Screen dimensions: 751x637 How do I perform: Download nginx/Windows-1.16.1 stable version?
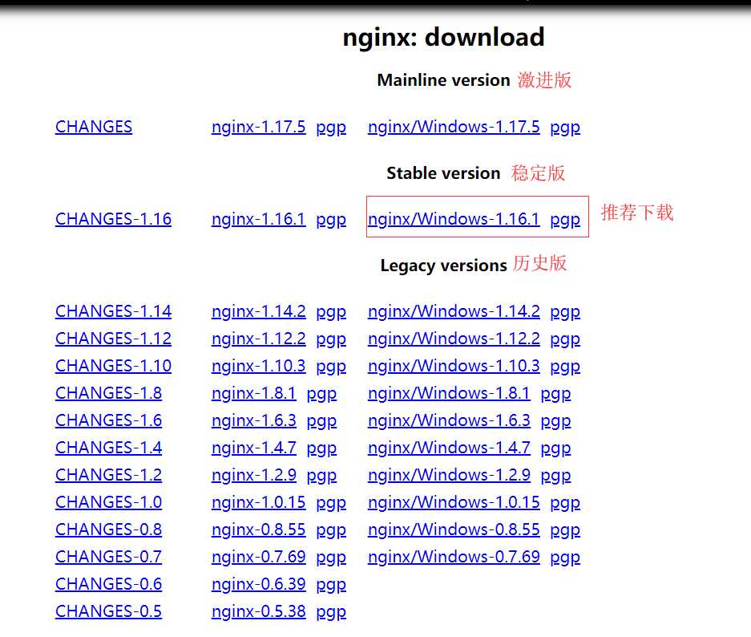tap(454, 220)
